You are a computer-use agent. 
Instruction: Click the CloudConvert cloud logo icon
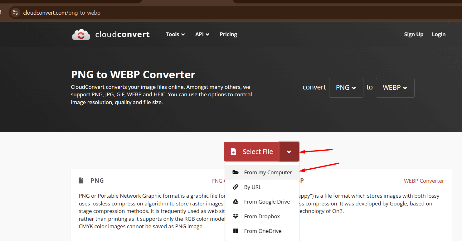(81, 34)
